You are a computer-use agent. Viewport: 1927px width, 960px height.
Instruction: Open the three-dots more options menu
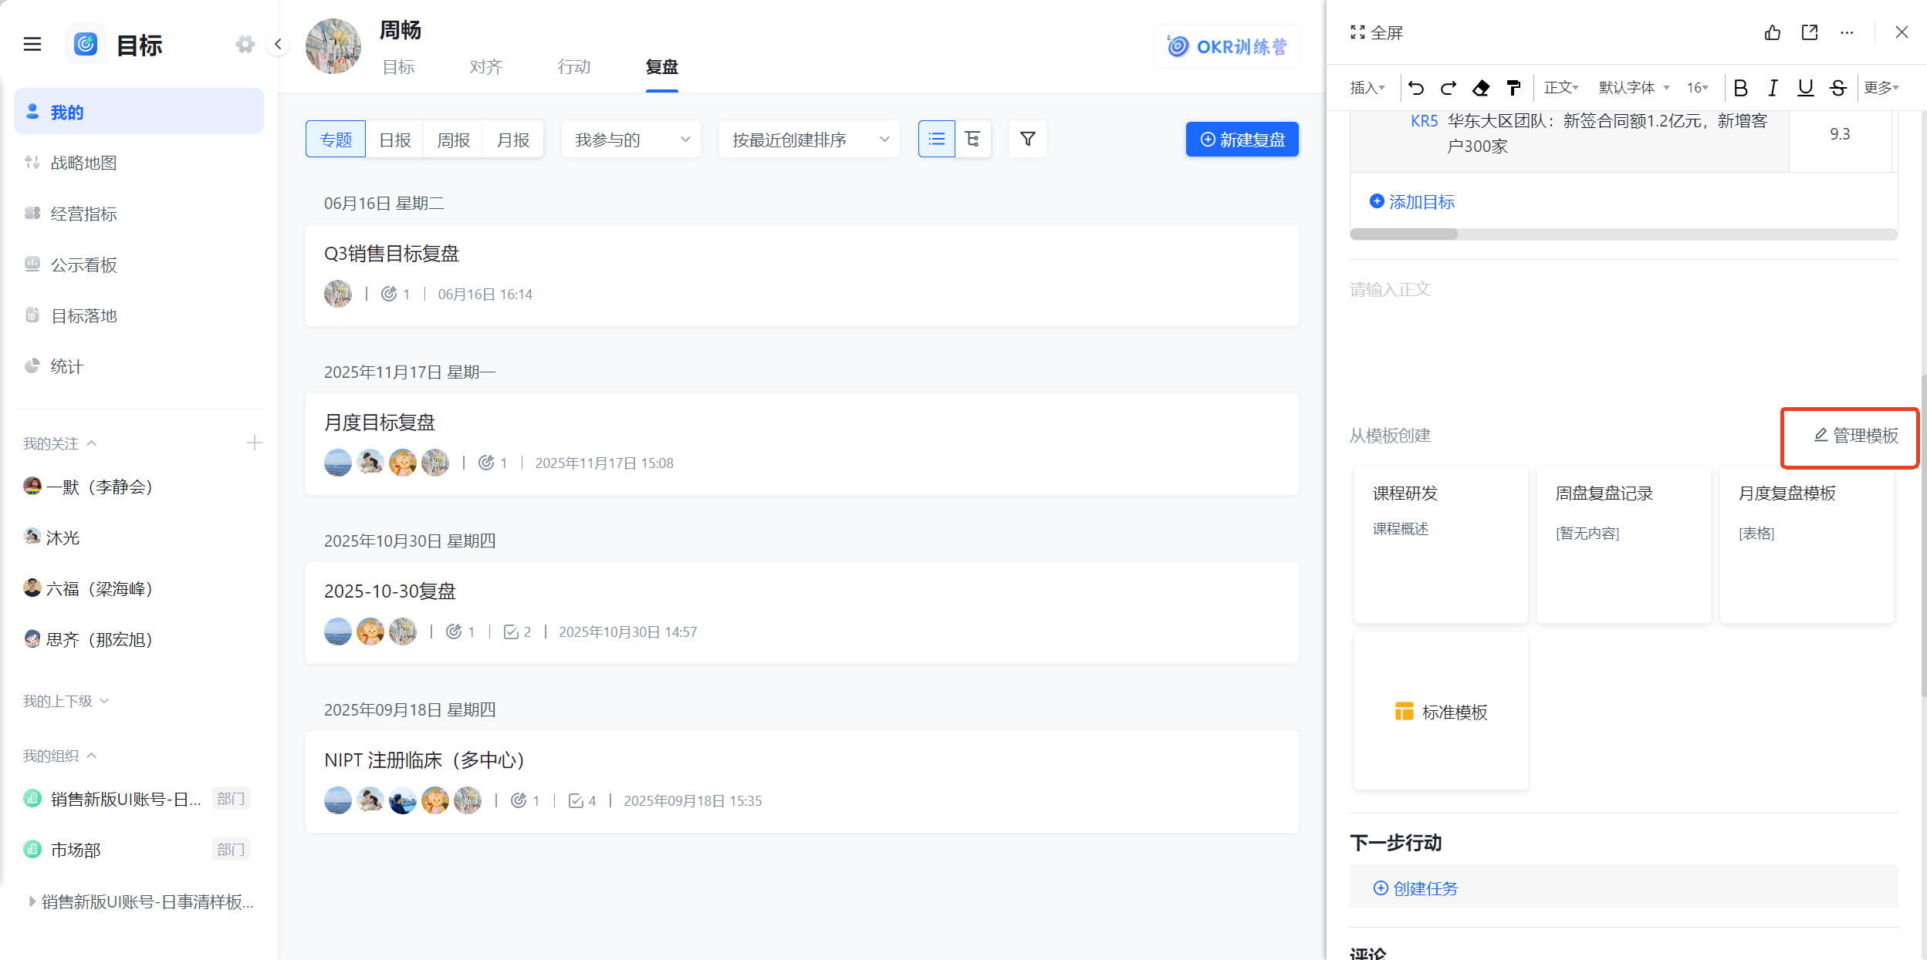pos(1846,32)
